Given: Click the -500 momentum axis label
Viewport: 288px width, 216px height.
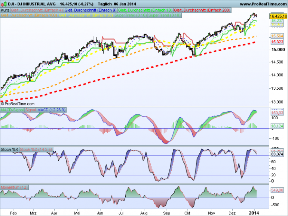Looking at the screenshot, I should (275, 205).
